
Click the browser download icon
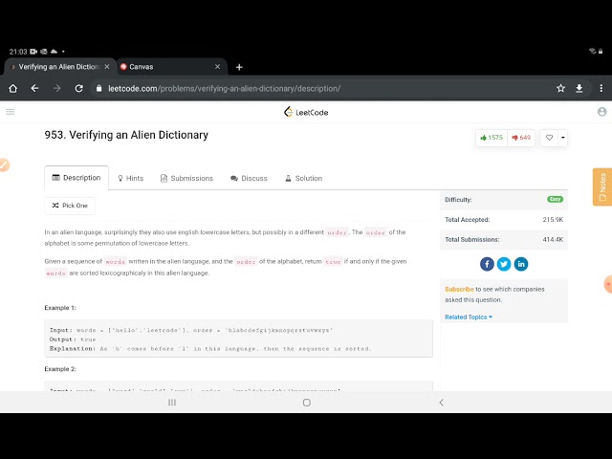pyautogui.click(x=579, y=89)
